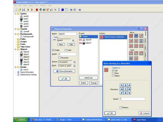This screenshot has height=122, width=163.
Task: Select the Reverse Vertical action icon
Action: (x=136, y=46)
